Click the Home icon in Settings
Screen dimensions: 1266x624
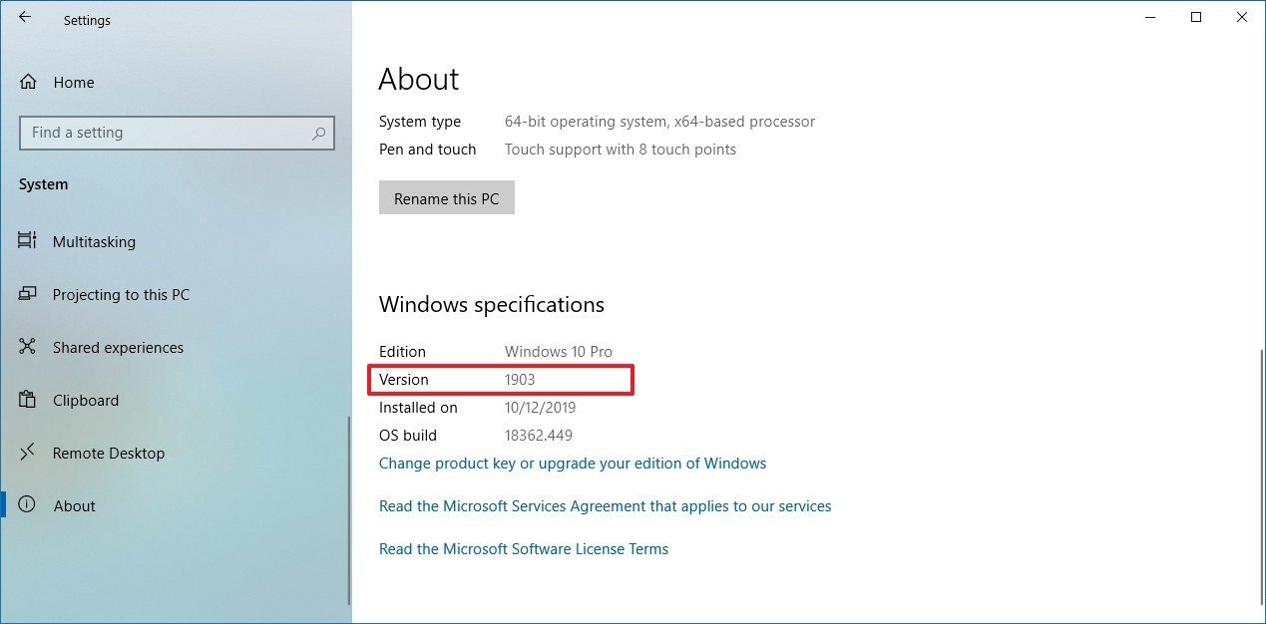pyautogui.click(x=27, y=82)
